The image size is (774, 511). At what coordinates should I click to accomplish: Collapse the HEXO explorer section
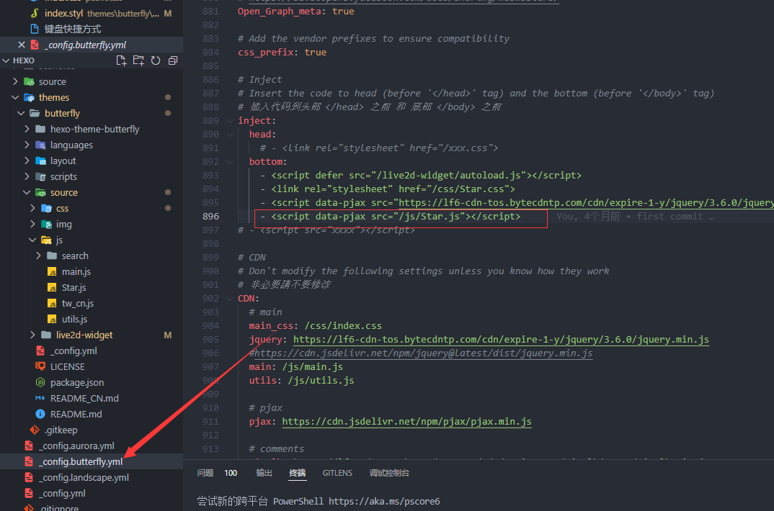pyautogui.click(x=6, y=60)
